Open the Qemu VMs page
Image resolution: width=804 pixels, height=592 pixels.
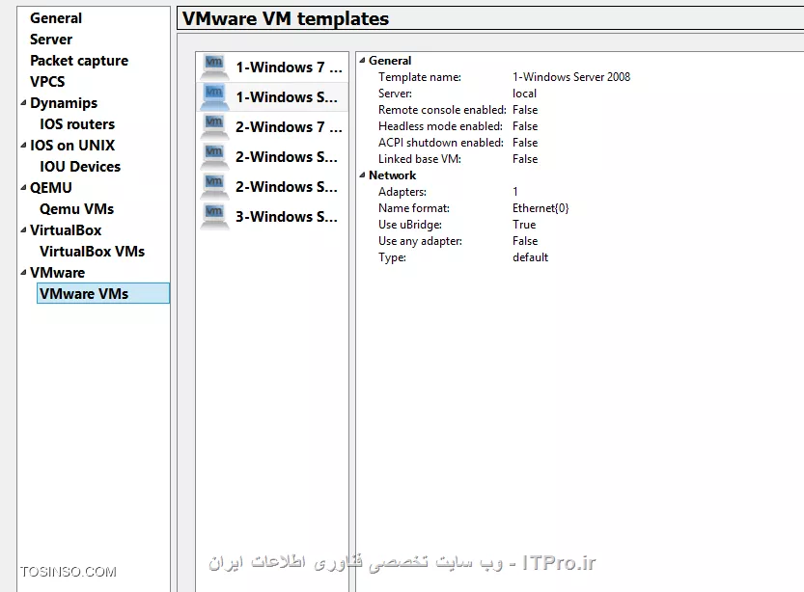point(77,209)
